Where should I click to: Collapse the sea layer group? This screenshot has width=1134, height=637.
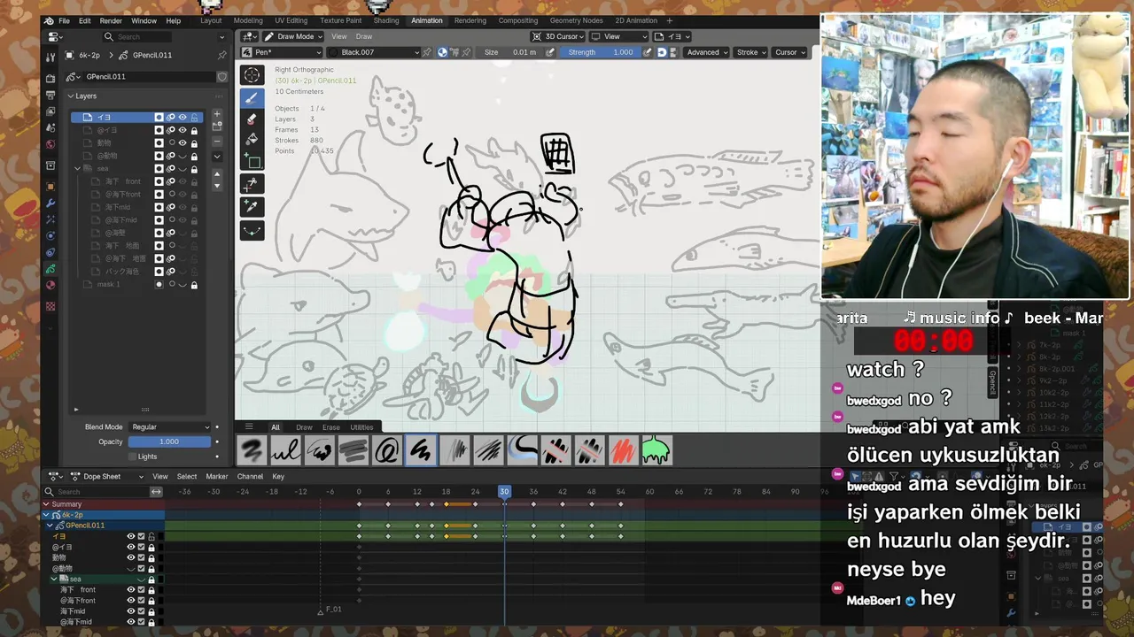click(77, 168)
